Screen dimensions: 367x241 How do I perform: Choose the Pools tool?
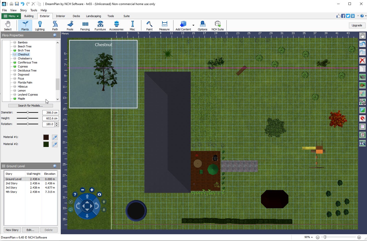click(70, 26)
